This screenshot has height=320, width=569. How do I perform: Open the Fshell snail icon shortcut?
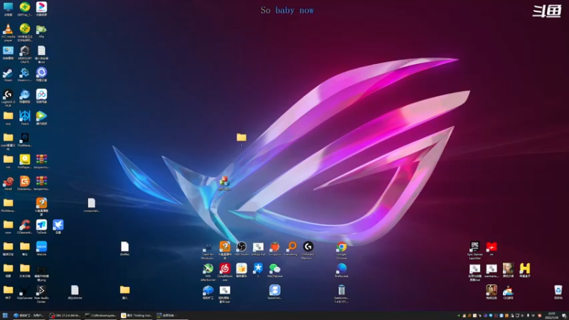[x=8, y=183]
